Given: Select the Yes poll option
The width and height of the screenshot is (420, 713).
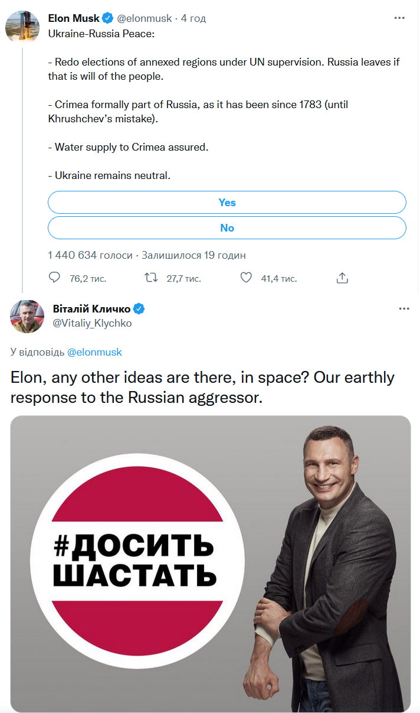Looking at the screenshot, I should click(x=227, y=202).
